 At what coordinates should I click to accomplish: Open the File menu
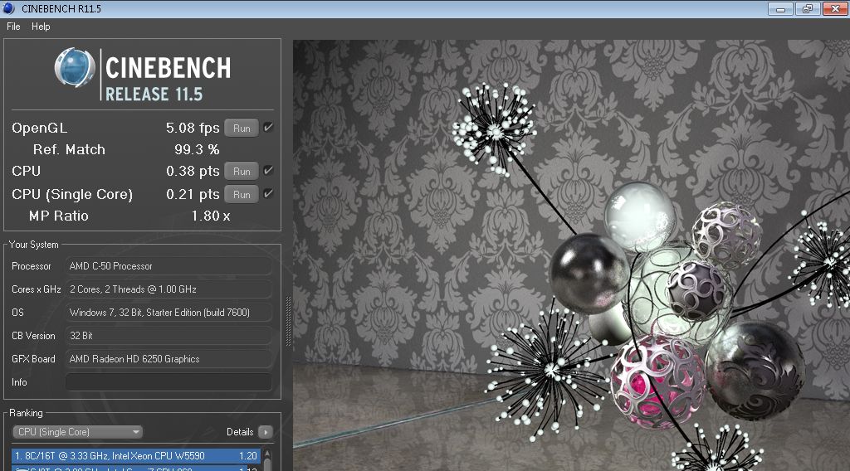(13, 27)
